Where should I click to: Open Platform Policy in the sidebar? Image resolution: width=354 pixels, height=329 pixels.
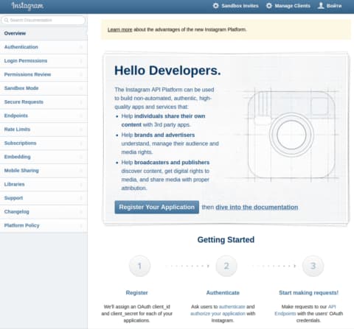44,226
